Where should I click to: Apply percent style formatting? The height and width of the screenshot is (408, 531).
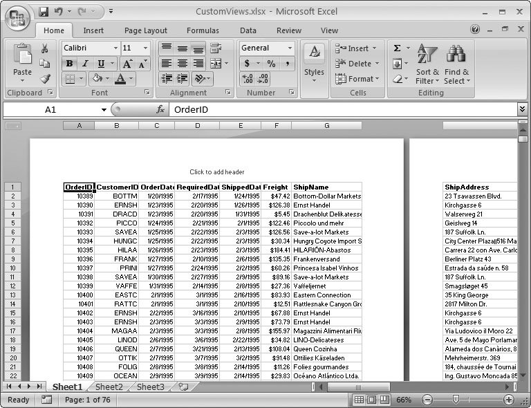point(271,64)
